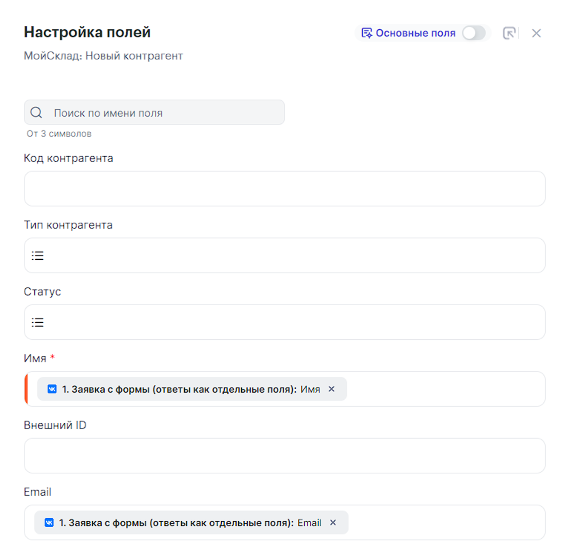The height and width of the screenshot is (549, 570).
Task: Close the Настройка полей panel
Action: [x=536, y=33]
